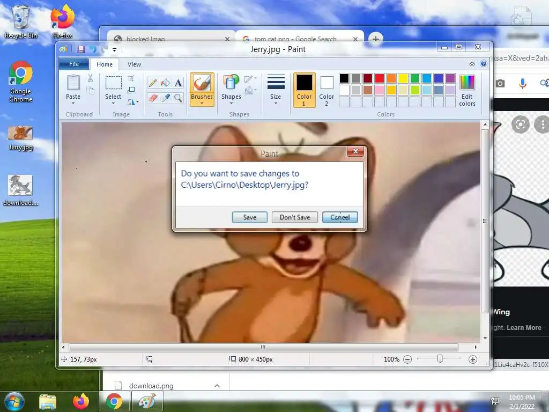This screenshot has height=412, width=549.
Task: Open the File menu in Paint
Action: click(74, 64)
